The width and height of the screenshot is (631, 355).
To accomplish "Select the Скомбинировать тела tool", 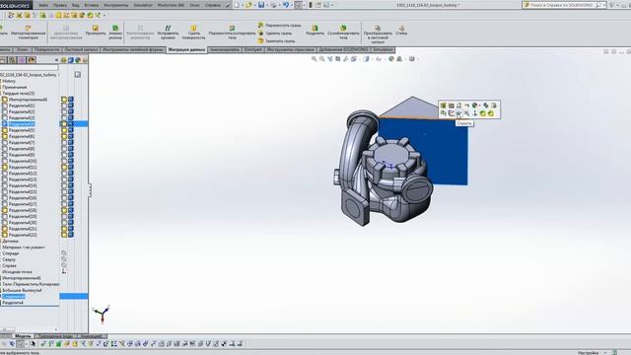I will pos(343,33).
